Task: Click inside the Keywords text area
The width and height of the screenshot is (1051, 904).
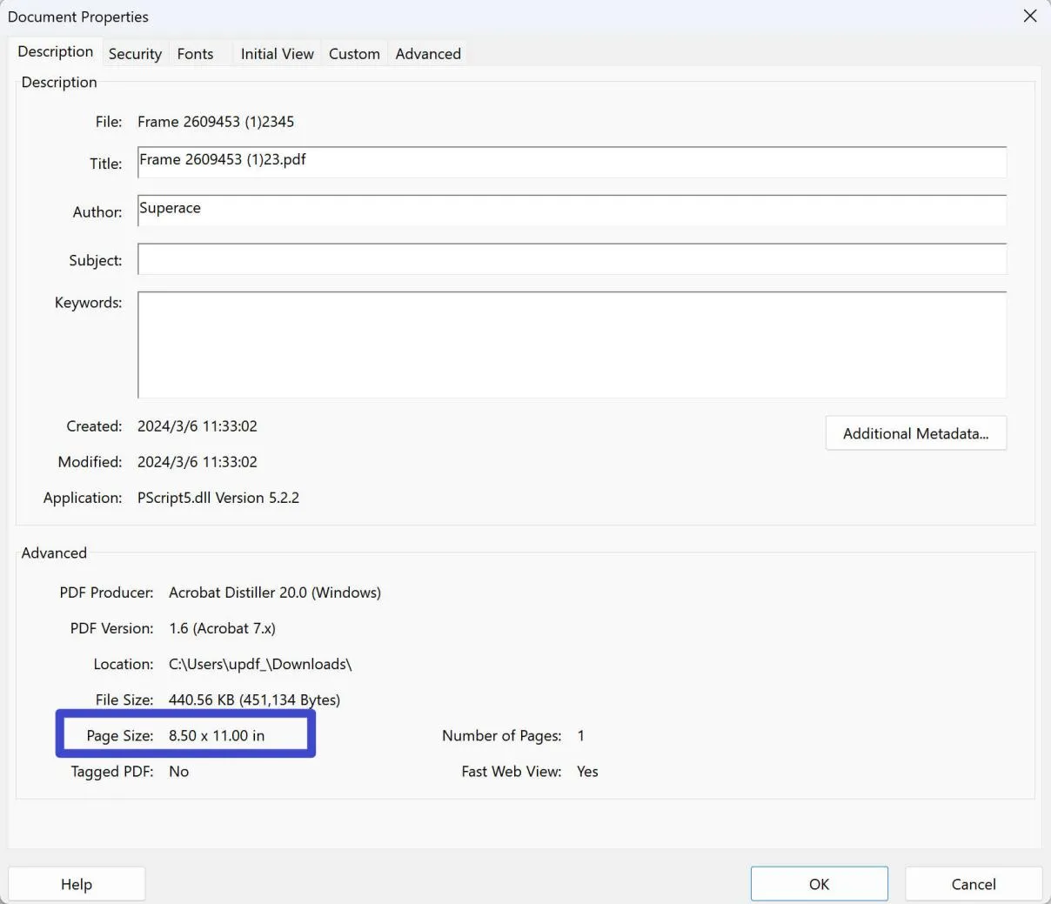Action: click(570, 345)
